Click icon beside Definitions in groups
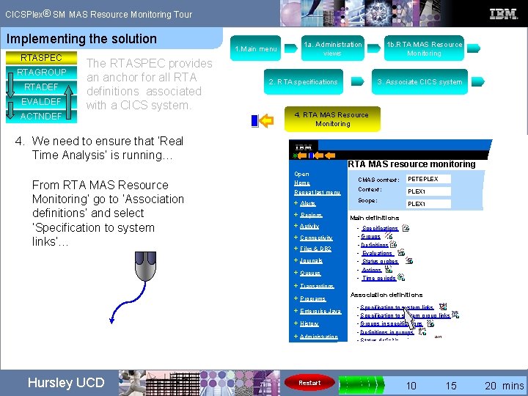The width and height of the screenshot is (528, 396). tap(422, 331)
